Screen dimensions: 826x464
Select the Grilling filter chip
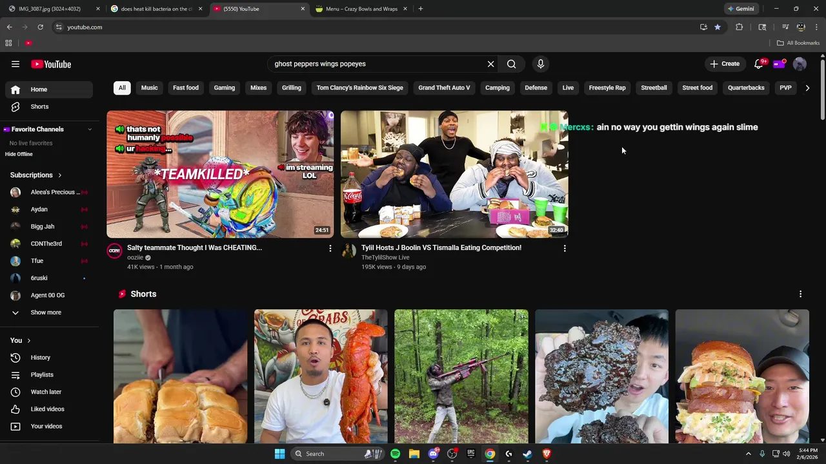point(292,88)
